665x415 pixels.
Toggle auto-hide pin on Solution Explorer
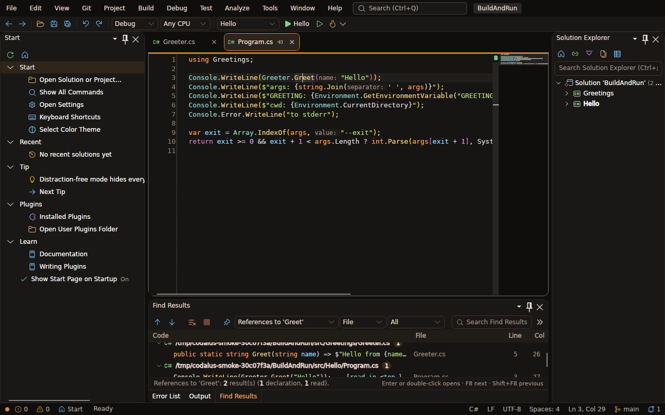pyautogui.click(x=645, y=39)
